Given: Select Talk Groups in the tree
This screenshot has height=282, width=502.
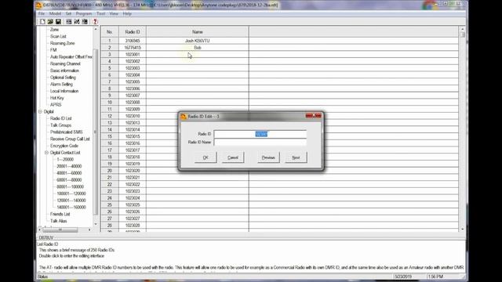Looking at the screenshot, I should pos(61,125).
